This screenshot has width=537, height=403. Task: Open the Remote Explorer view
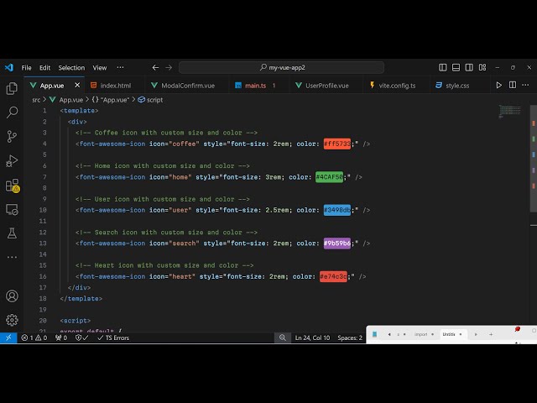pos(12,209)
